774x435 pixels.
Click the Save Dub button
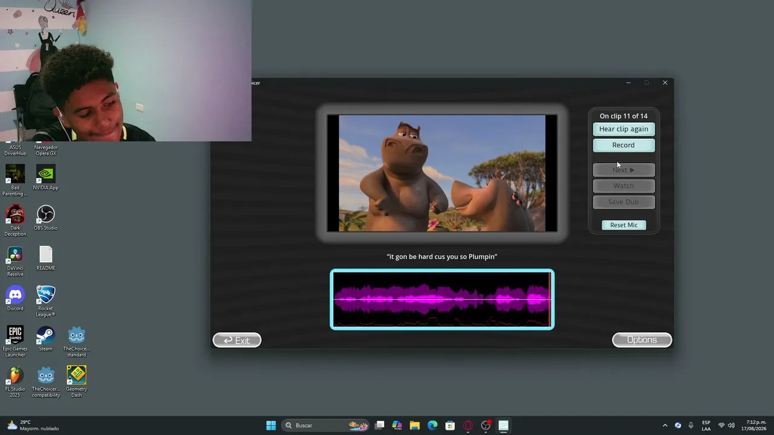click(623, 202)
